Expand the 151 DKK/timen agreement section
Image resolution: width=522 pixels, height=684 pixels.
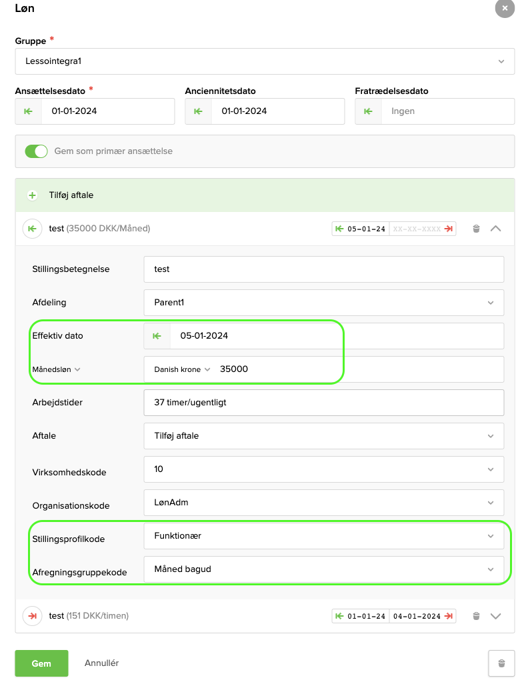(x=495, y=616)
